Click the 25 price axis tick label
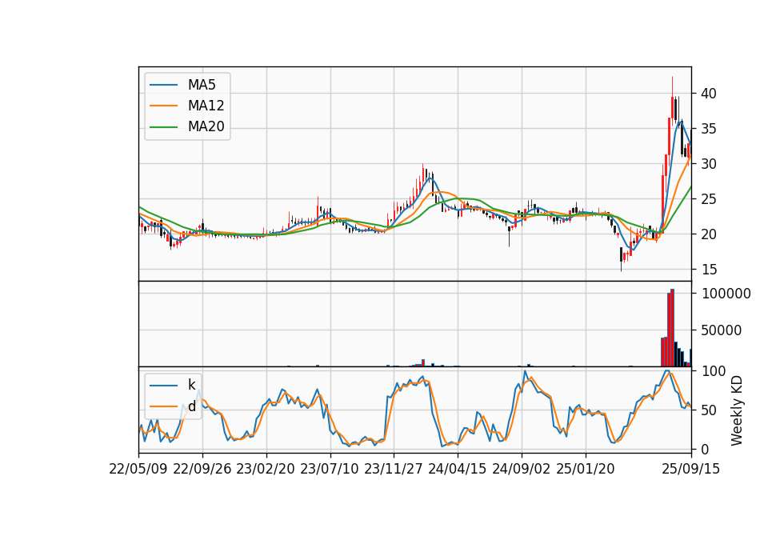Screen dimensions: 768x552 [x=708, y=199]
